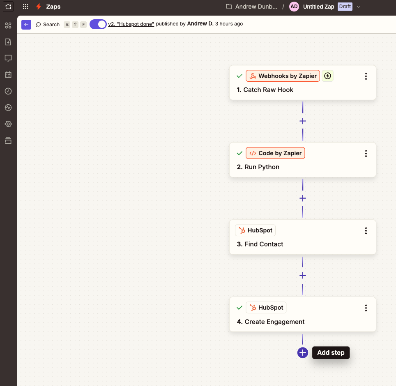Click the instant trigger lightning badge
Image resolution: width=396 pixels, height=386 pixels.
click(327, 76)
